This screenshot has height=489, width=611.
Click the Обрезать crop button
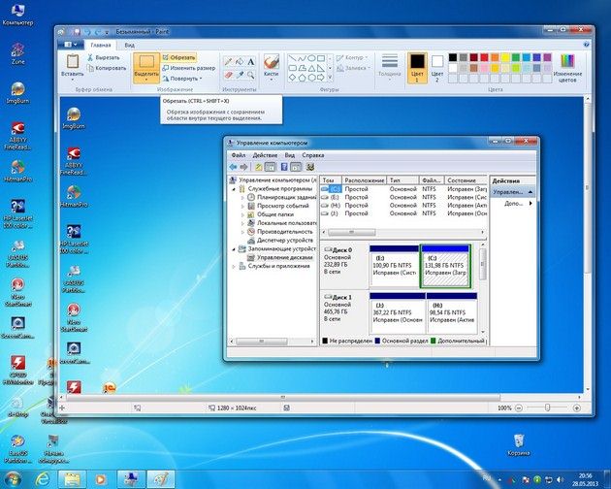pyautogui.click(x=178, y=57)
